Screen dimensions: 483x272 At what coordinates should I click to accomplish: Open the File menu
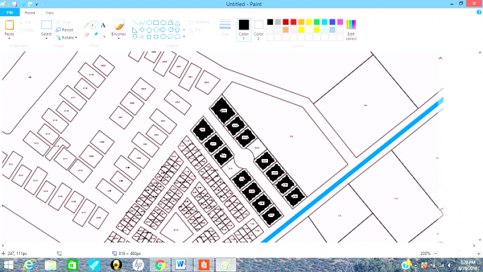tap(10, 12)
